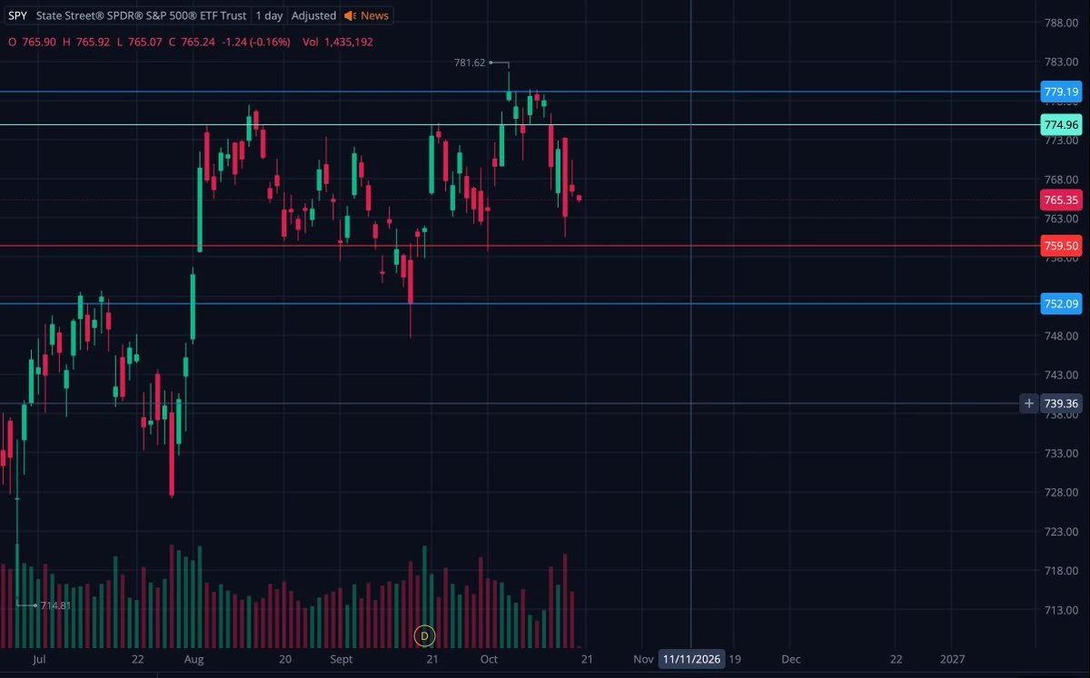Screen dimensions: 1090x678
Task: Select the 759.50 red price label
Action: pos(1061,245)
